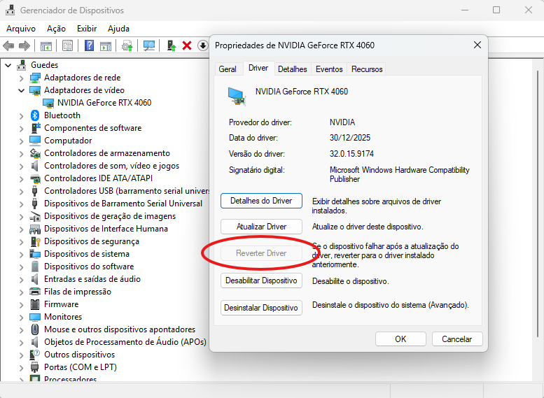Viewport: 544px width, 398px height.
Task: Click the Detalhes do Driver button
Action: pos(261,201)
